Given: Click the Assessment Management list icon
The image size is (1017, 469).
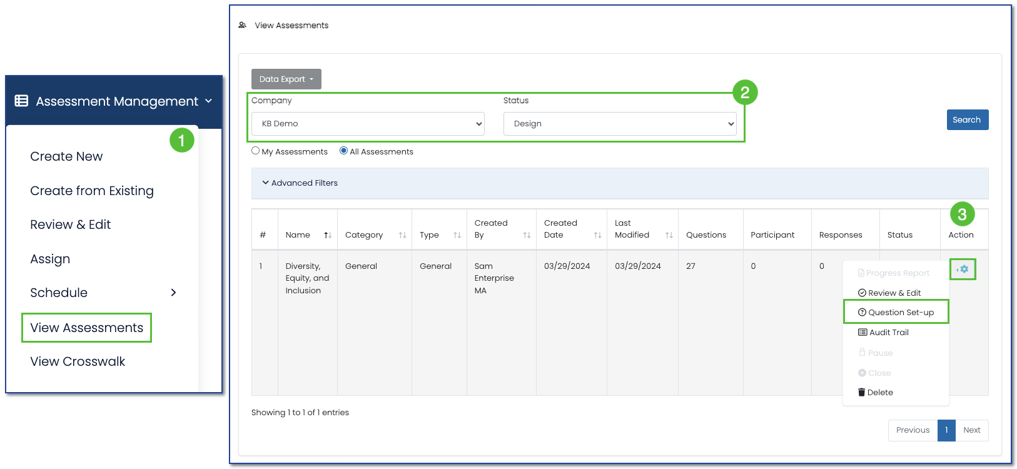Looking at the screenshot, I should pos(21,101).
